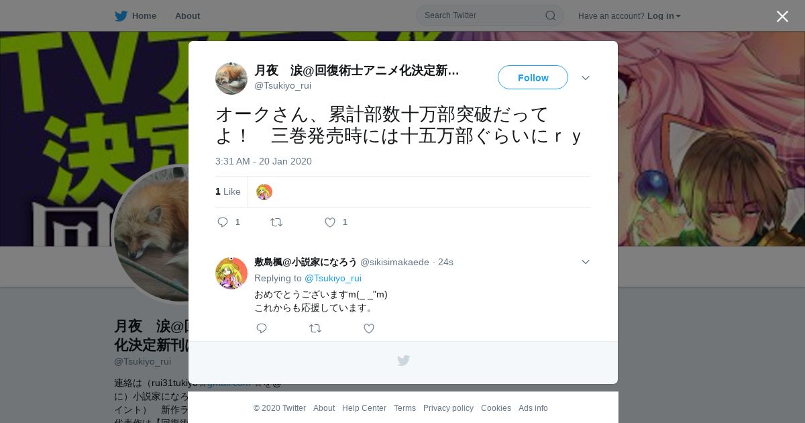Expand options chevron on 敷島楓's reply

(x=586, y=262)
